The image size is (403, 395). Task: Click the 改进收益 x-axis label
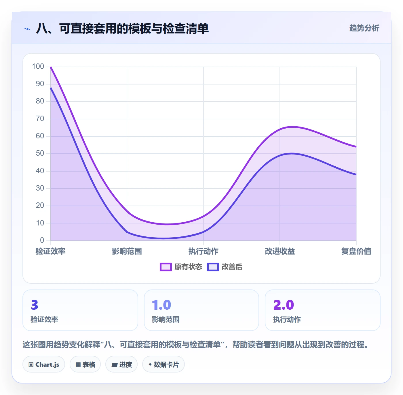tap(280, 251)
